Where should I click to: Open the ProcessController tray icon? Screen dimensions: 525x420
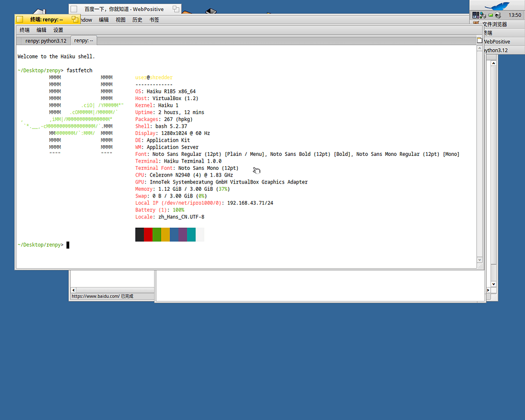coord(475,15)
